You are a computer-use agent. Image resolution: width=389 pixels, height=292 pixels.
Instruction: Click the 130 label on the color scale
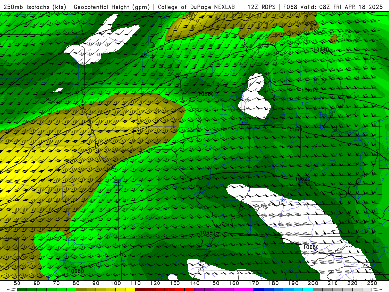click(175, 283)
